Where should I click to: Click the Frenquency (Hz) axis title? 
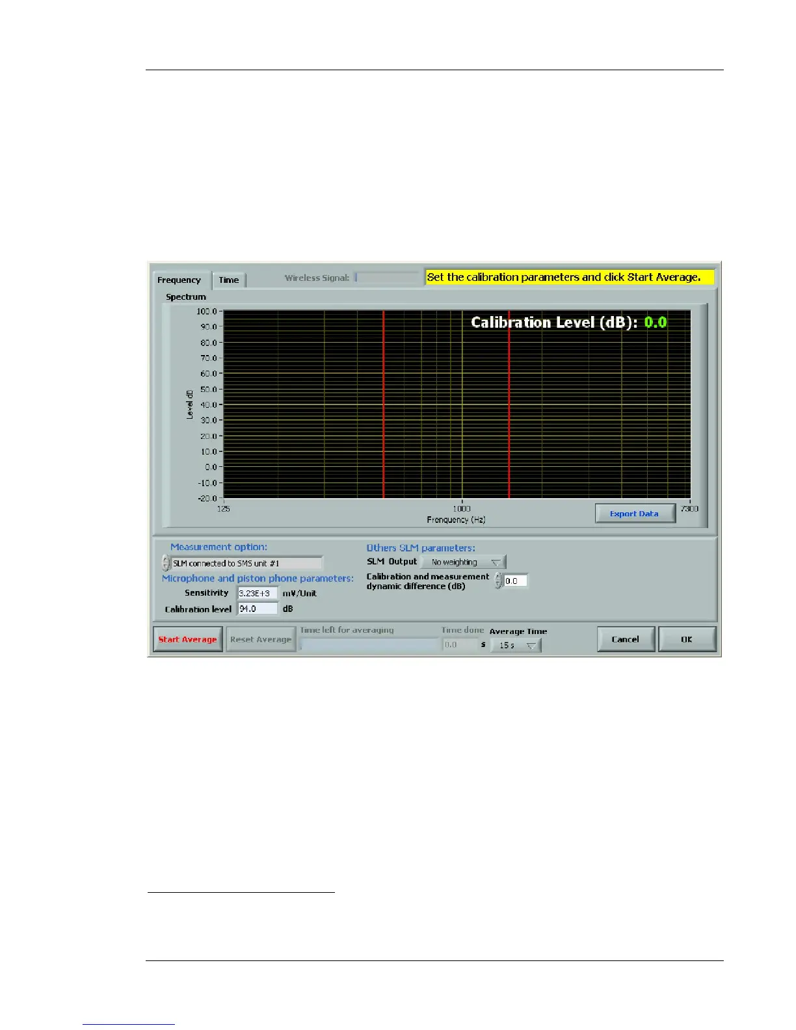click(x=456, y=520)
